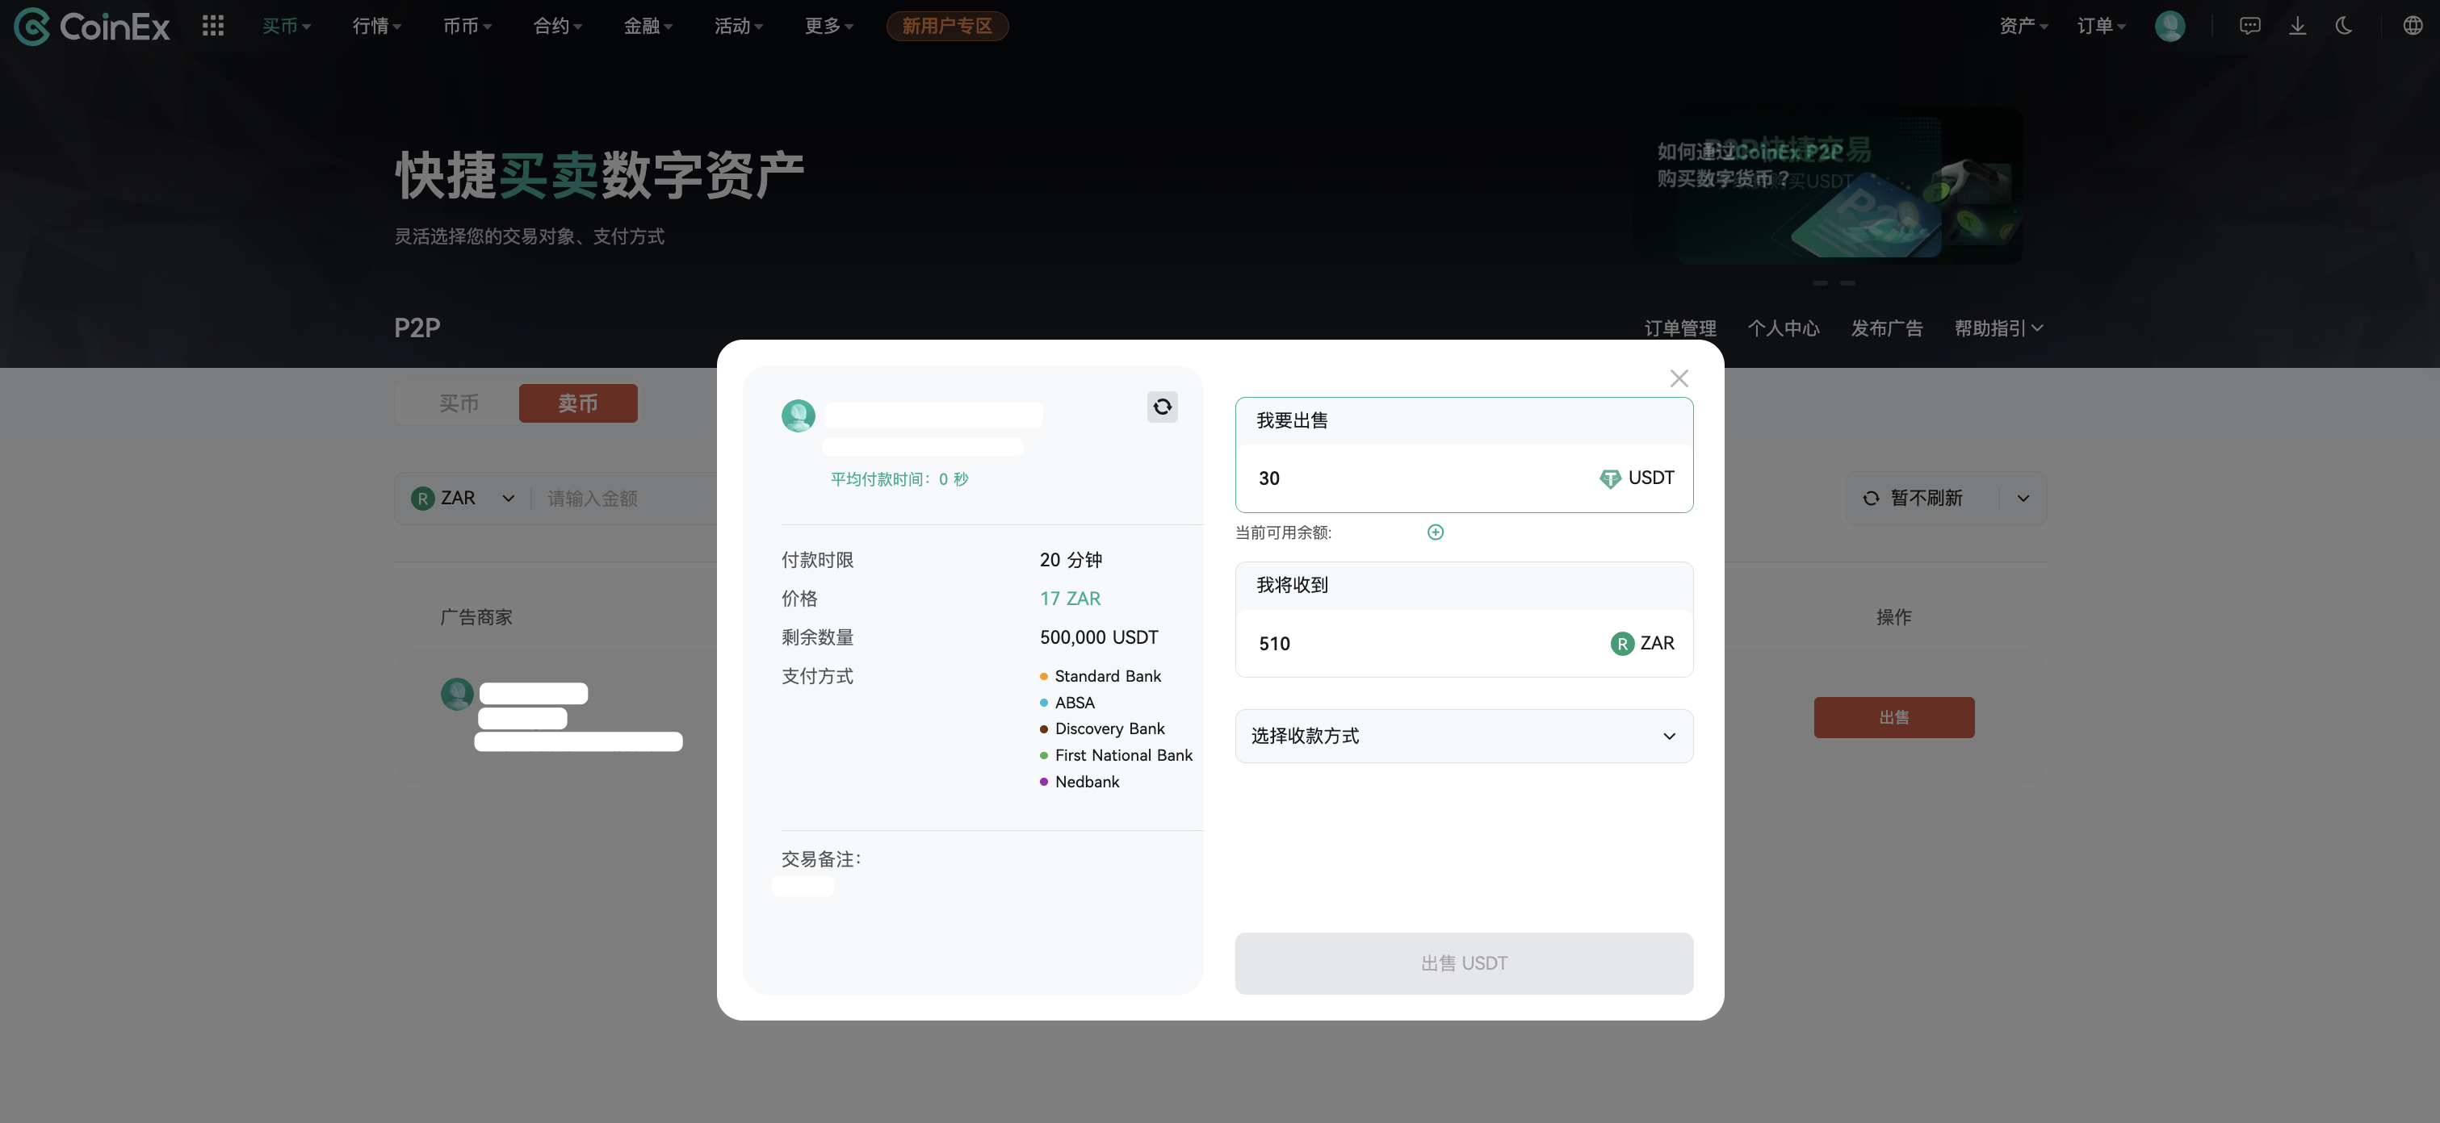
Task: Click the ZAR currency icon in receive field
Action: tap(1621, 643)
